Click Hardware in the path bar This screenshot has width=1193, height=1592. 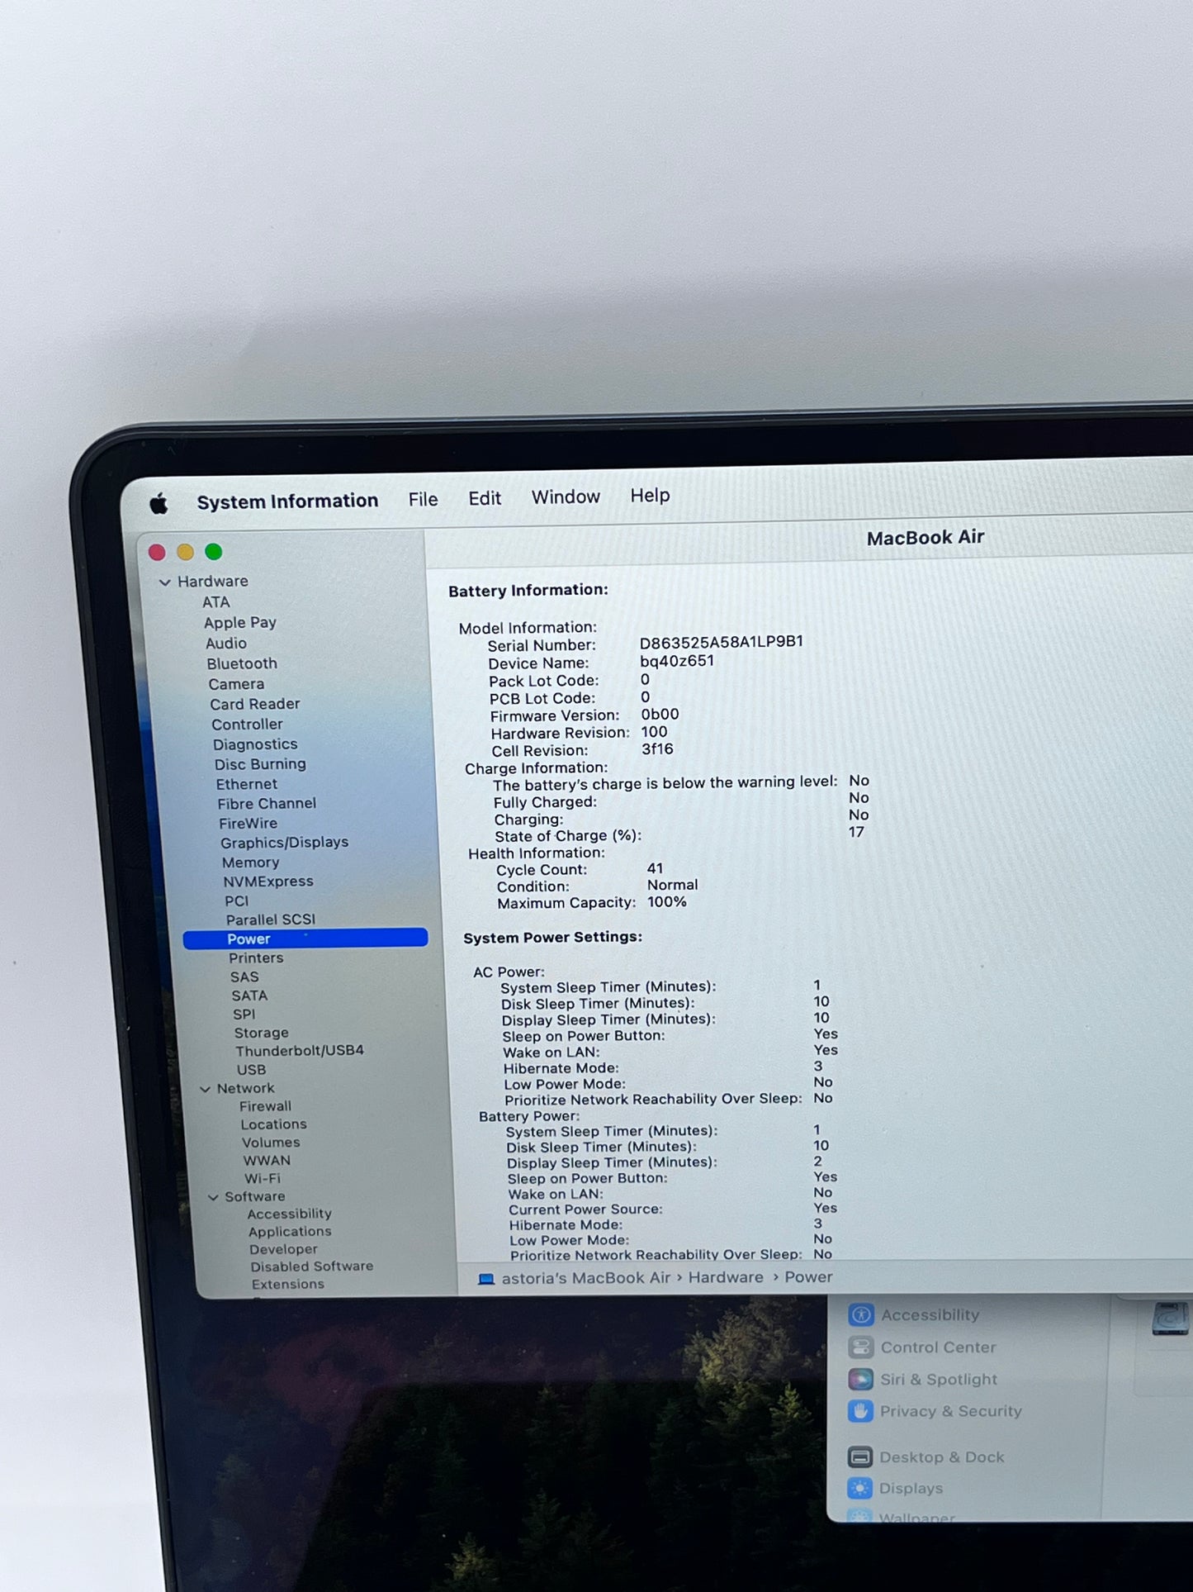[x=726, y=1278]
